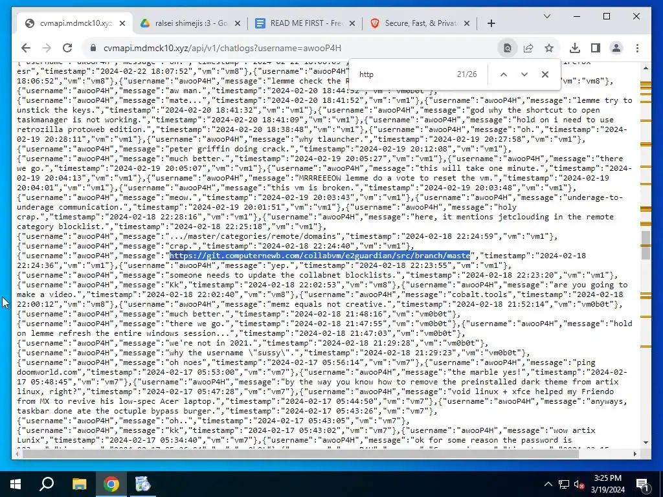Click the scroll up arrow
The image size is (663, 497).
646,68
